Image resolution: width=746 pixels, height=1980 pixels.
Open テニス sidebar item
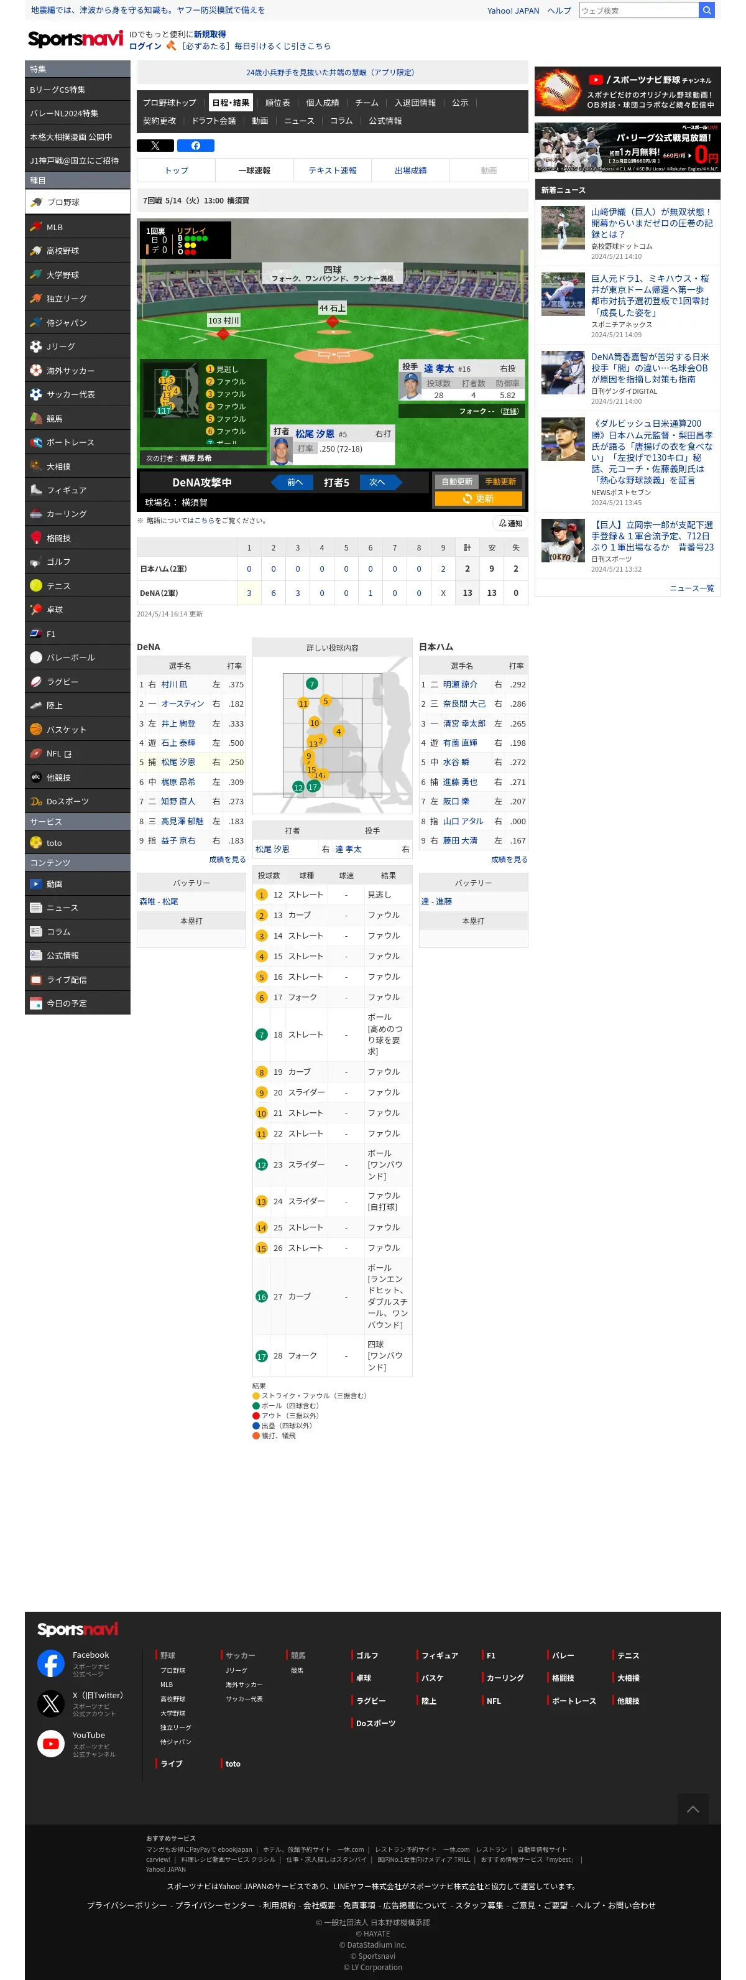[x=78, y=586]
